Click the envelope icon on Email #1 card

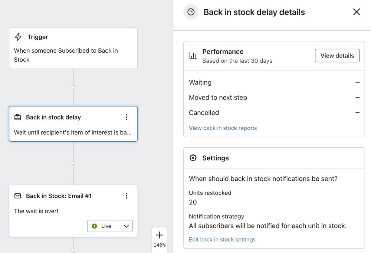pyautogui.click(x=17, y=196)
